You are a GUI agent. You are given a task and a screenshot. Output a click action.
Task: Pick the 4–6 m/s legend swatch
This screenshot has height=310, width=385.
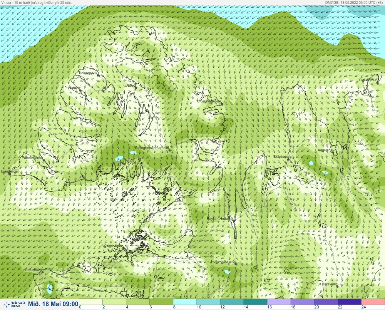(138, 302)
